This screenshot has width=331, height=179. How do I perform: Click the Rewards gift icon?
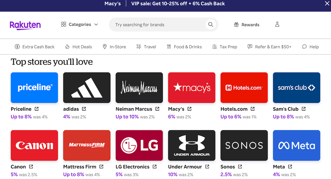[236, 25]
